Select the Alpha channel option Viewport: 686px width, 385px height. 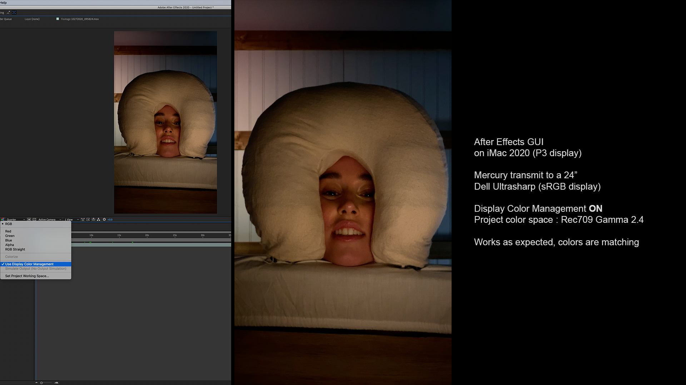(10, 245)
